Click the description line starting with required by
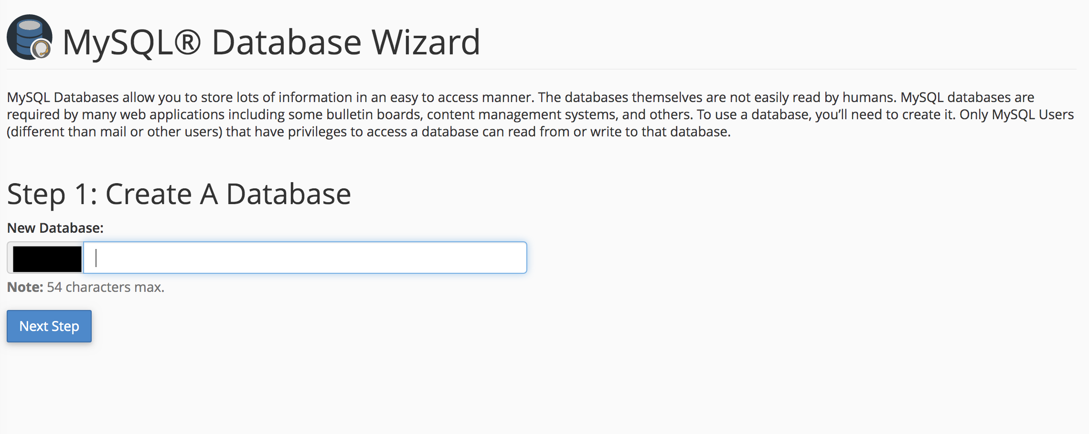Screen dimensions: 1089x434 pos(540,114)
